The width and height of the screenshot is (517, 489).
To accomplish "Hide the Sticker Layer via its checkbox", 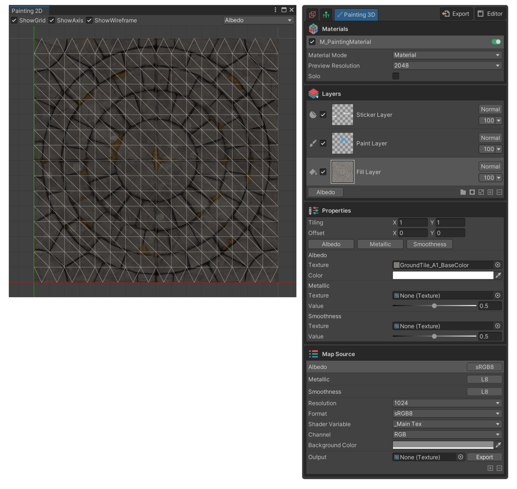I will pos(323,115).
